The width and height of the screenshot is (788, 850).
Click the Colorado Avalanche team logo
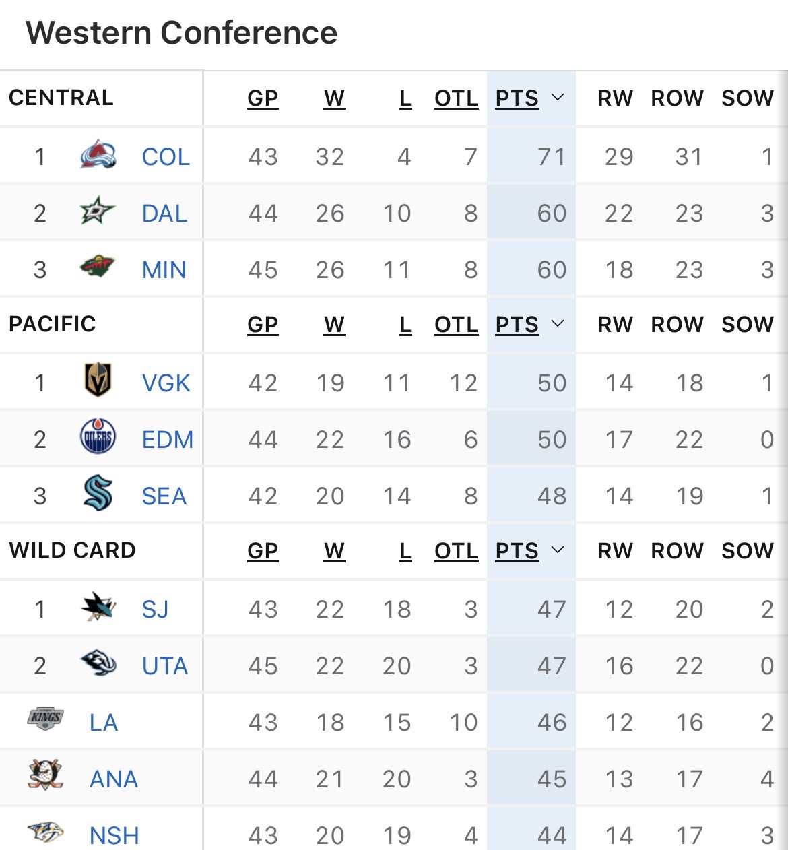(x=98, y=156)
